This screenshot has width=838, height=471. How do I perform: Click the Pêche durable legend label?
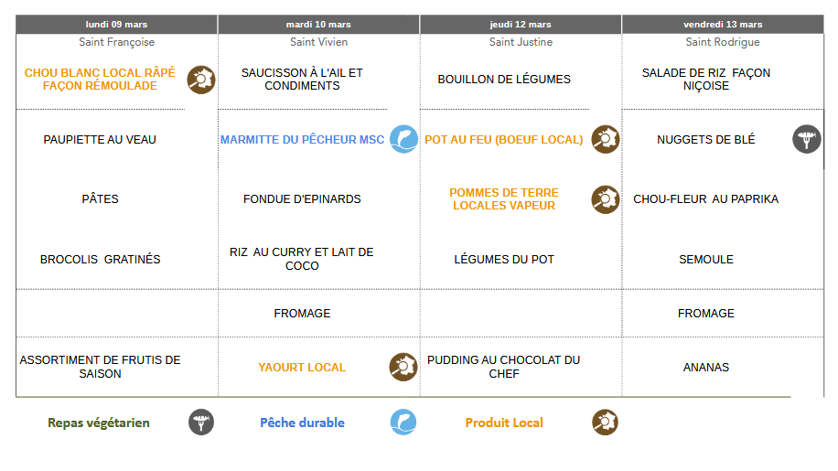pos(302,423)
